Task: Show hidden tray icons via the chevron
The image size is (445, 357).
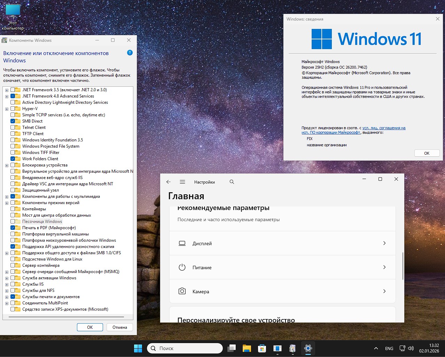Action: [x=375, y=348]
